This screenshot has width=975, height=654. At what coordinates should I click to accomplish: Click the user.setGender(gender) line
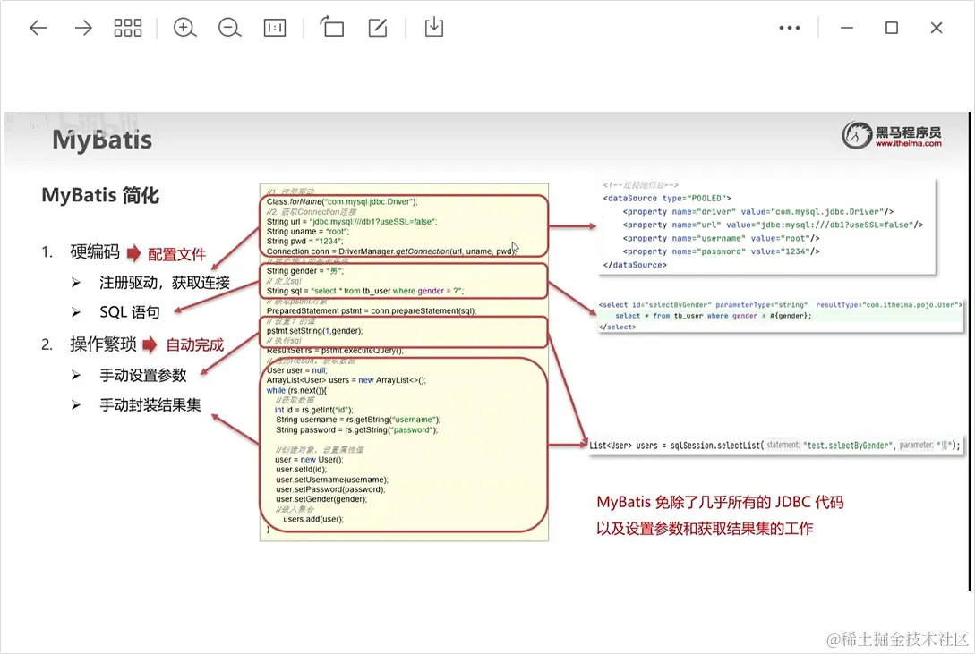pos(321,498)
